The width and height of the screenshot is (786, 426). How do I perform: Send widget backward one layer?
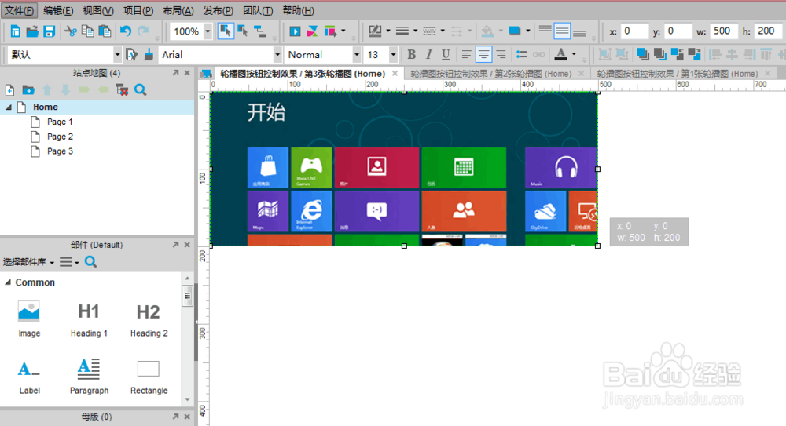tap(694, 55)
